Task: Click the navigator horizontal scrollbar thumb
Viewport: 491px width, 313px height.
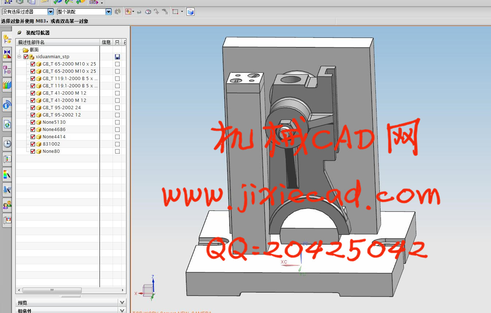Action: pos(52,290)
